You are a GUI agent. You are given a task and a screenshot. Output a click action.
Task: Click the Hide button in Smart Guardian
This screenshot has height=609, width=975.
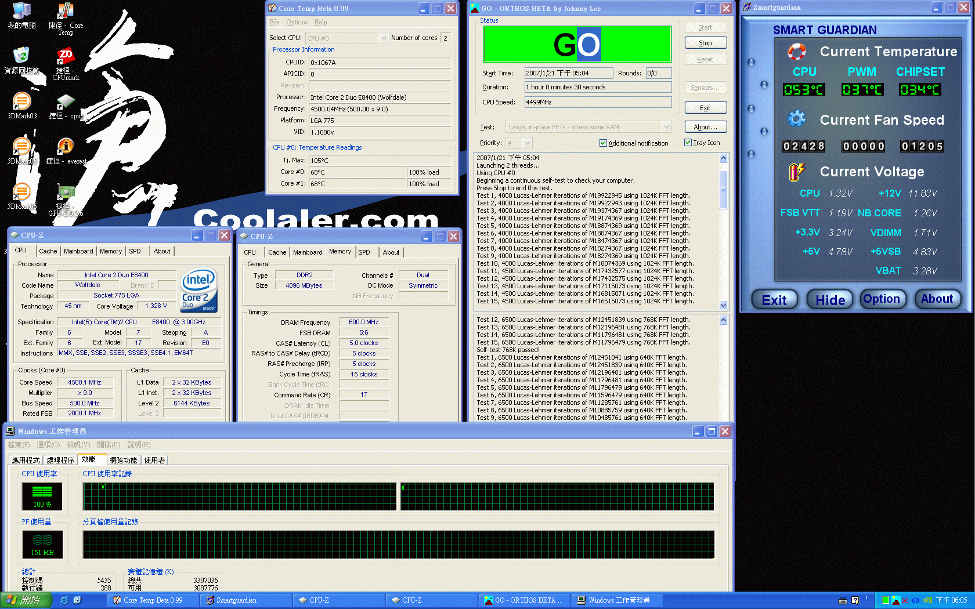coord(830,300)
